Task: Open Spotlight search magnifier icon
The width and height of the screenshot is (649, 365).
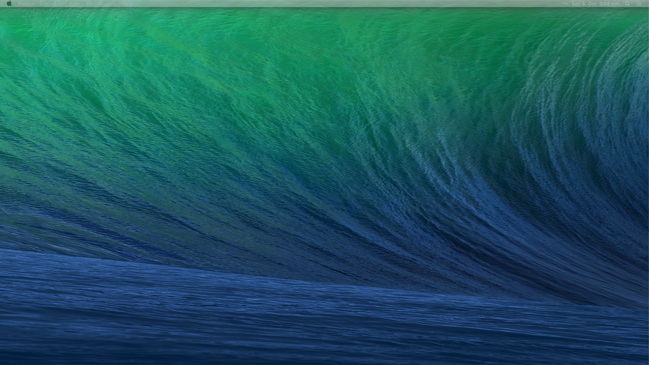Action: 627,4
